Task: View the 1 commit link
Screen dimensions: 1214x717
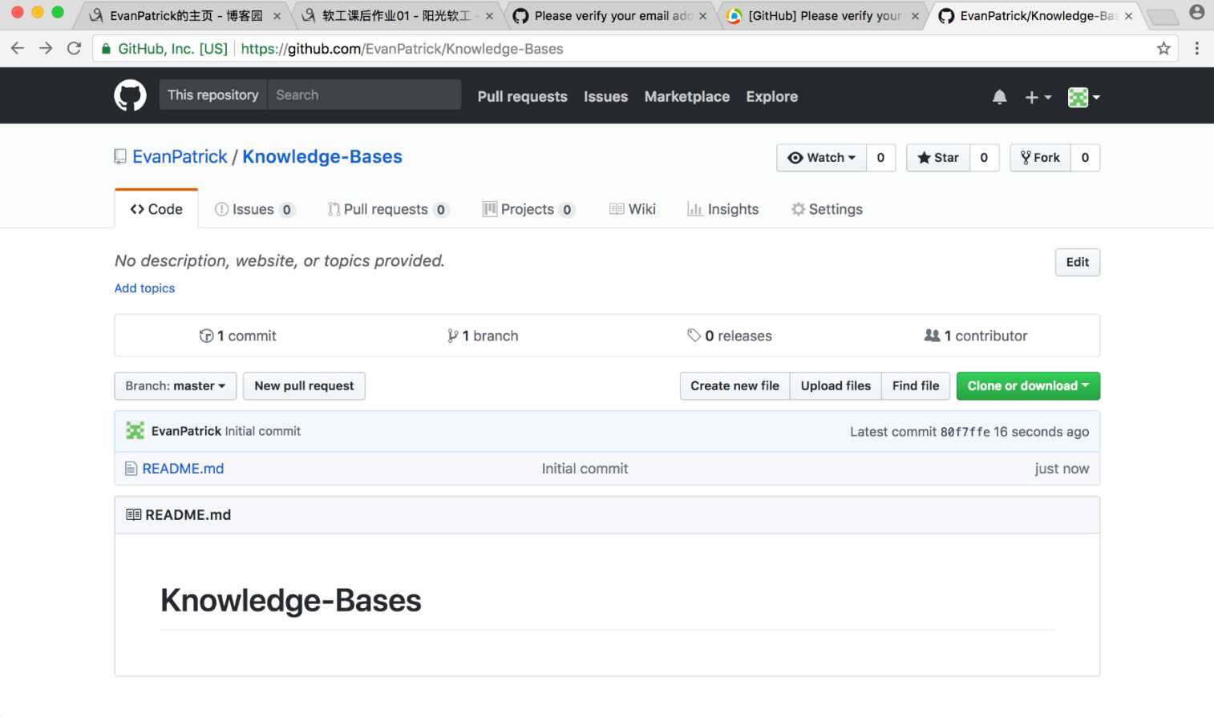Action: click(x=238, y=336)
